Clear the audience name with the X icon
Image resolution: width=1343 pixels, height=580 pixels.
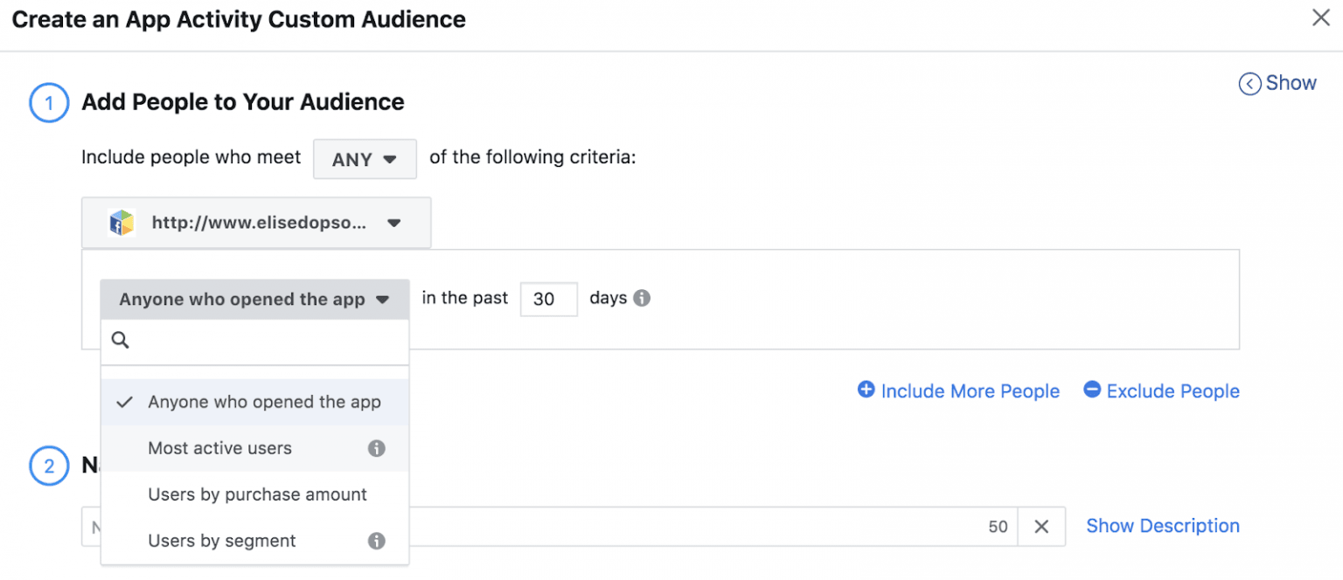click(x=1041, y=527)
